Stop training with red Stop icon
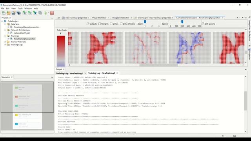This screenshot has width=251, height=141. [x=52, y=13]
